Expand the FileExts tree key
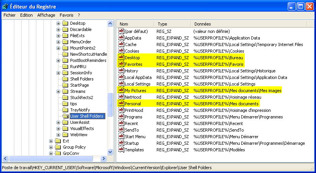 (58, 36)
